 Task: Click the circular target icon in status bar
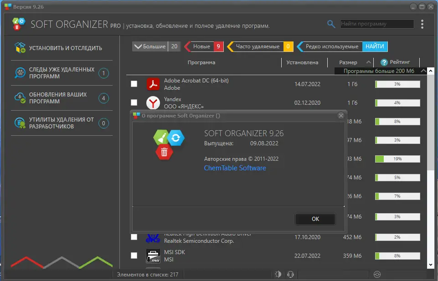click(377, 275)
